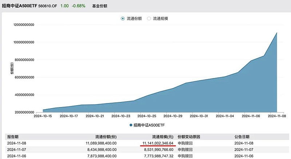The width and height of the screenshot is (291, 159).
Task: Click the price value 1.00
Action: (64, 6)
